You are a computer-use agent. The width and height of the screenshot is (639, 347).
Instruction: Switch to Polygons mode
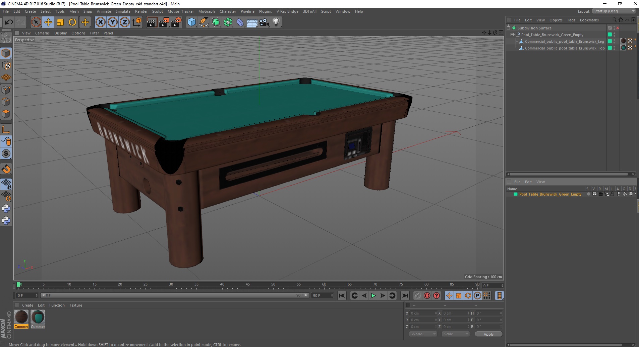tap(6, 114)
